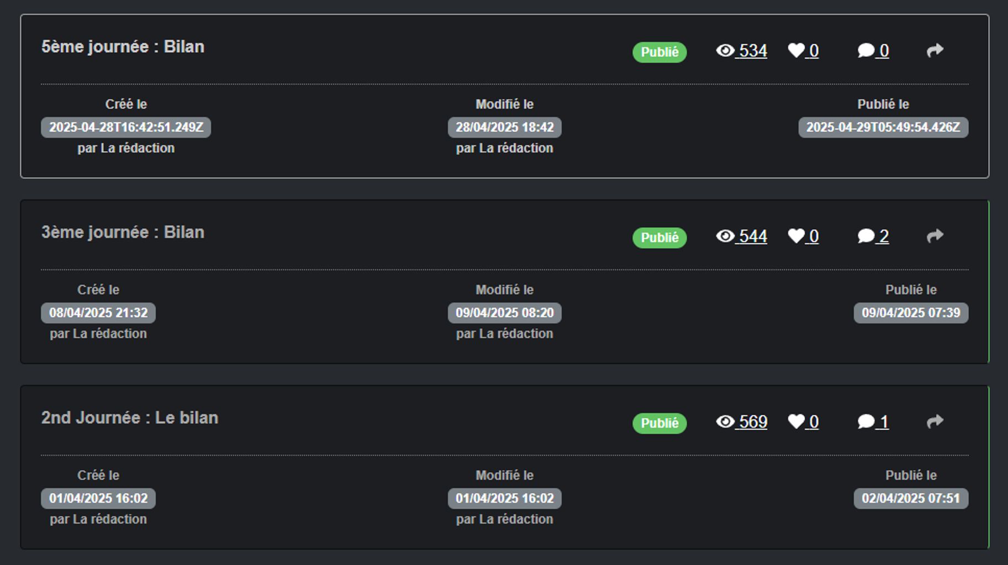Click heart icon on 5ème journée article
1008x565 pixels.
(796, 51)
